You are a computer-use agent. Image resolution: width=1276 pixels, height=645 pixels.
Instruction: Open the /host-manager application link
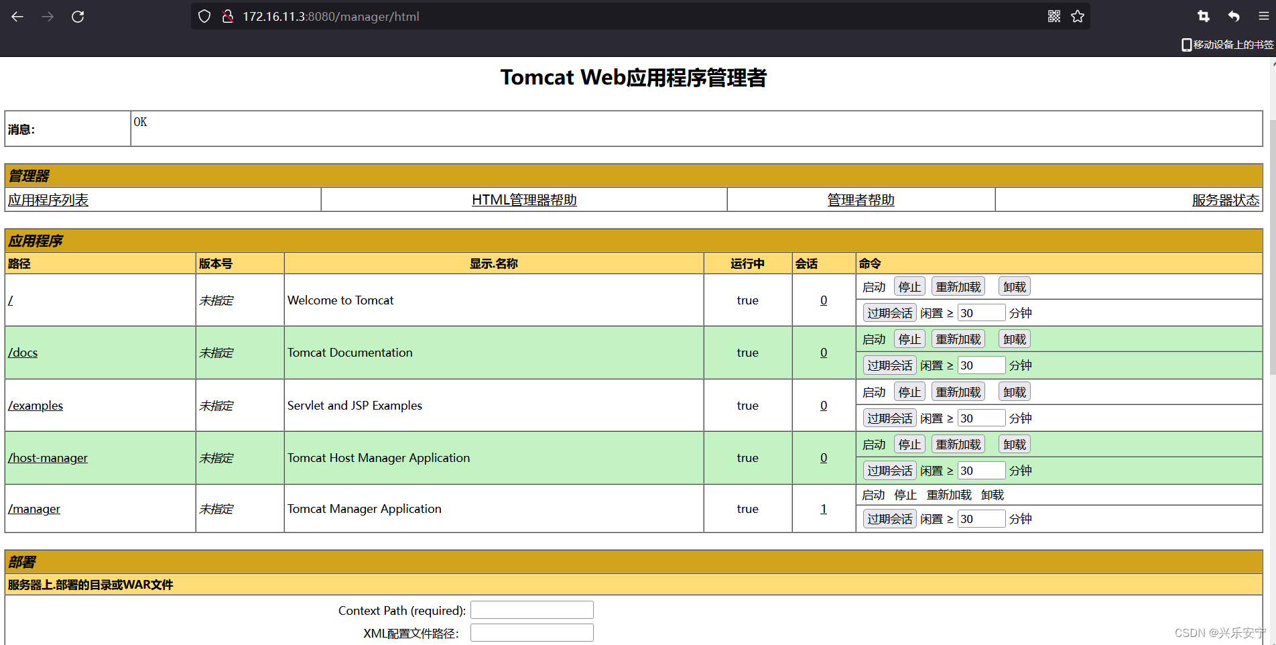tap(48, 458)
